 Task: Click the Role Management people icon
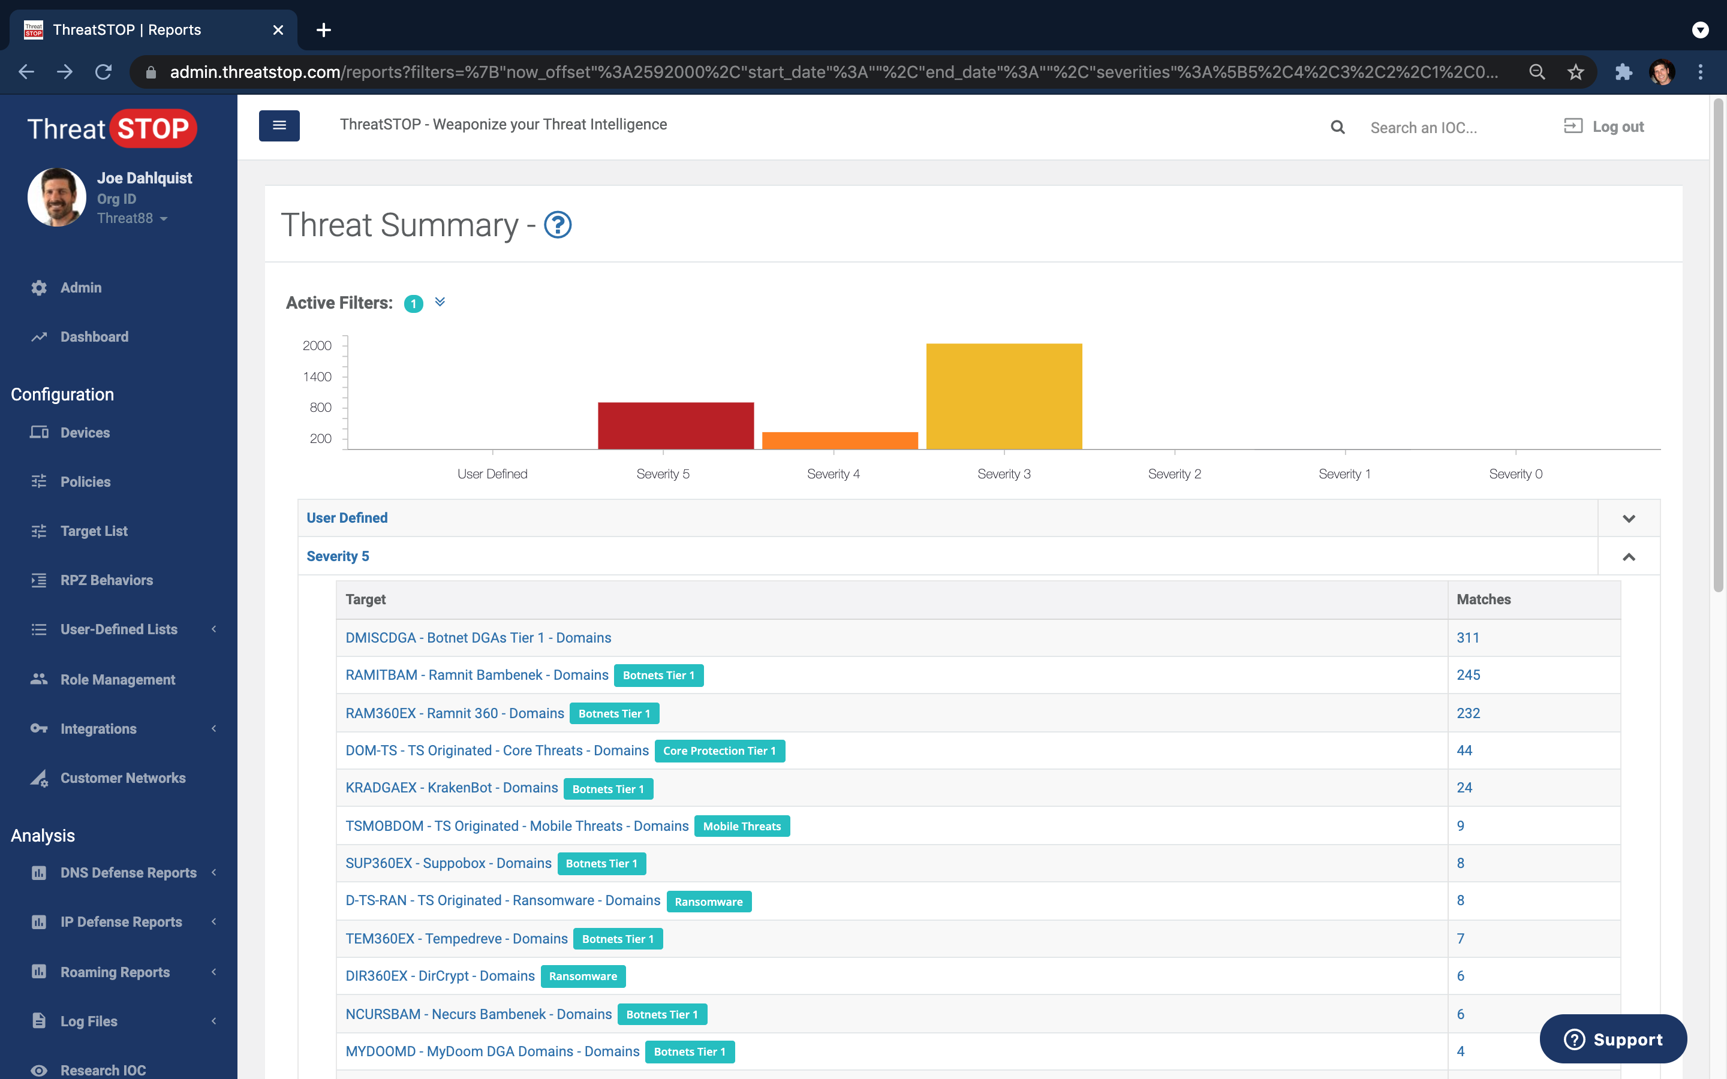tap(39, 679)
